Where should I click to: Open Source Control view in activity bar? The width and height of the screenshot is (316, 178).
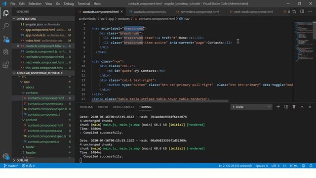(5, 39)
